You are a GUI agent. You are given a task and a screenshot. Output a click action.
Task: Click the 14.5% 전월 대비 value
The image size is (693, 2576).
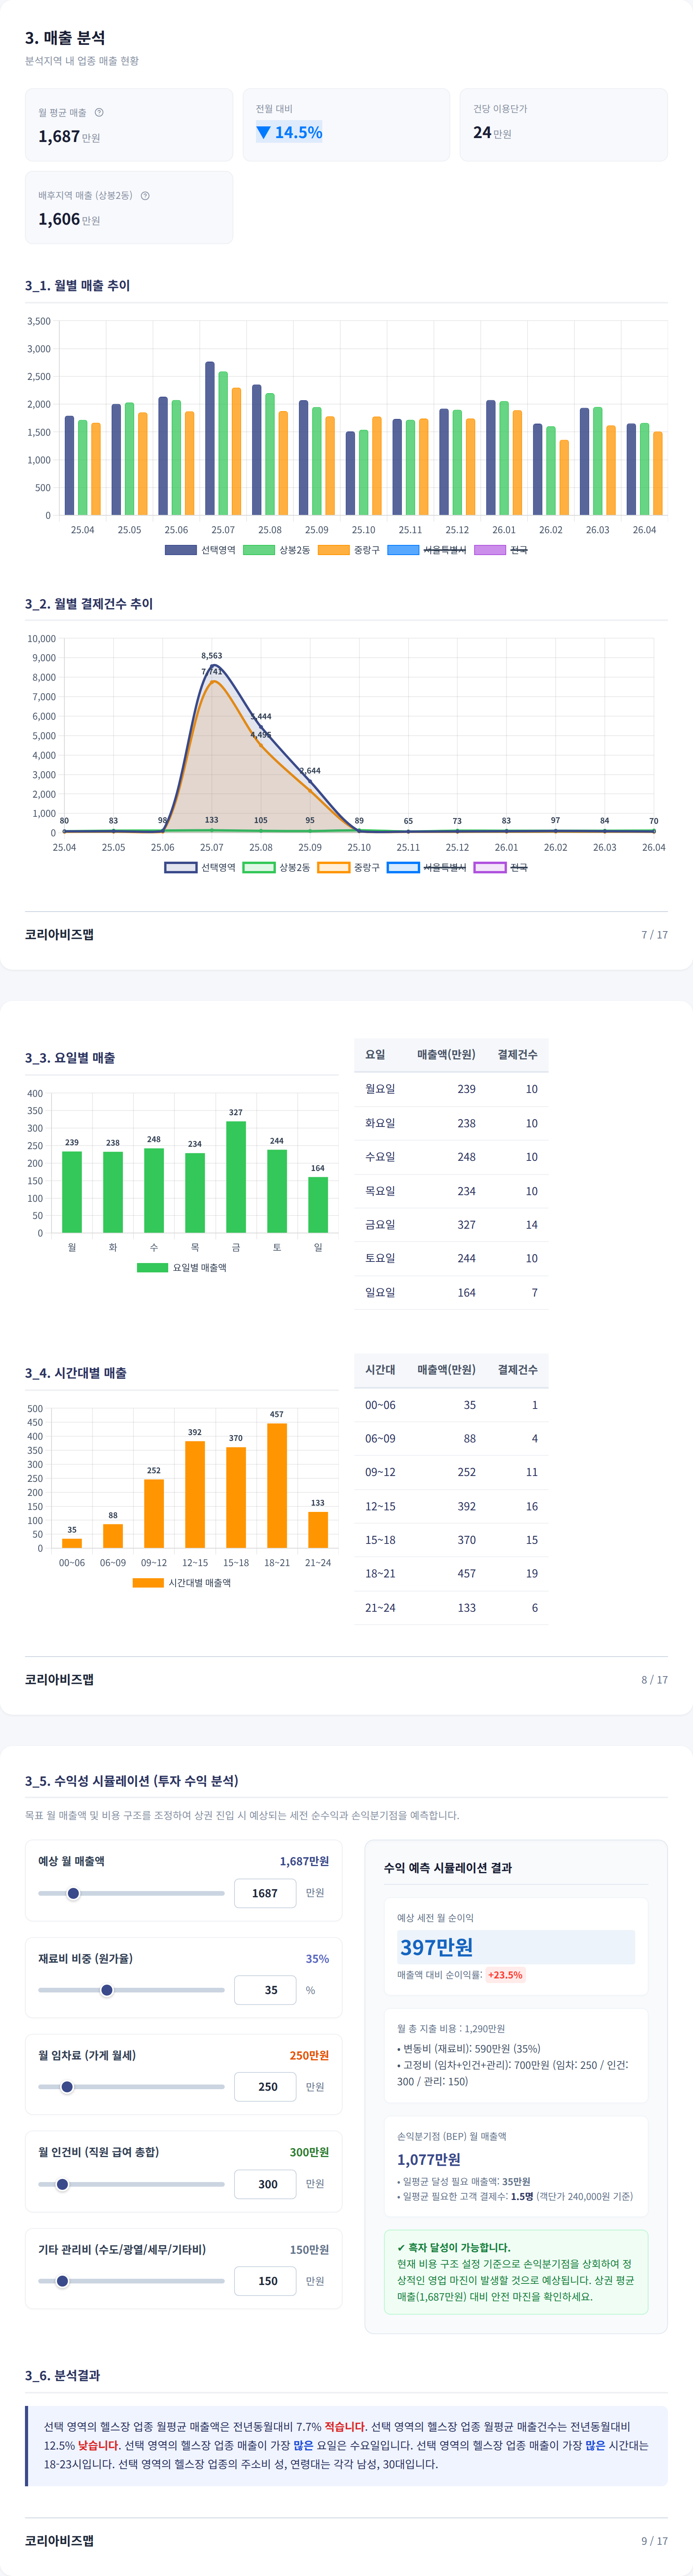click(x=289, y=132)
